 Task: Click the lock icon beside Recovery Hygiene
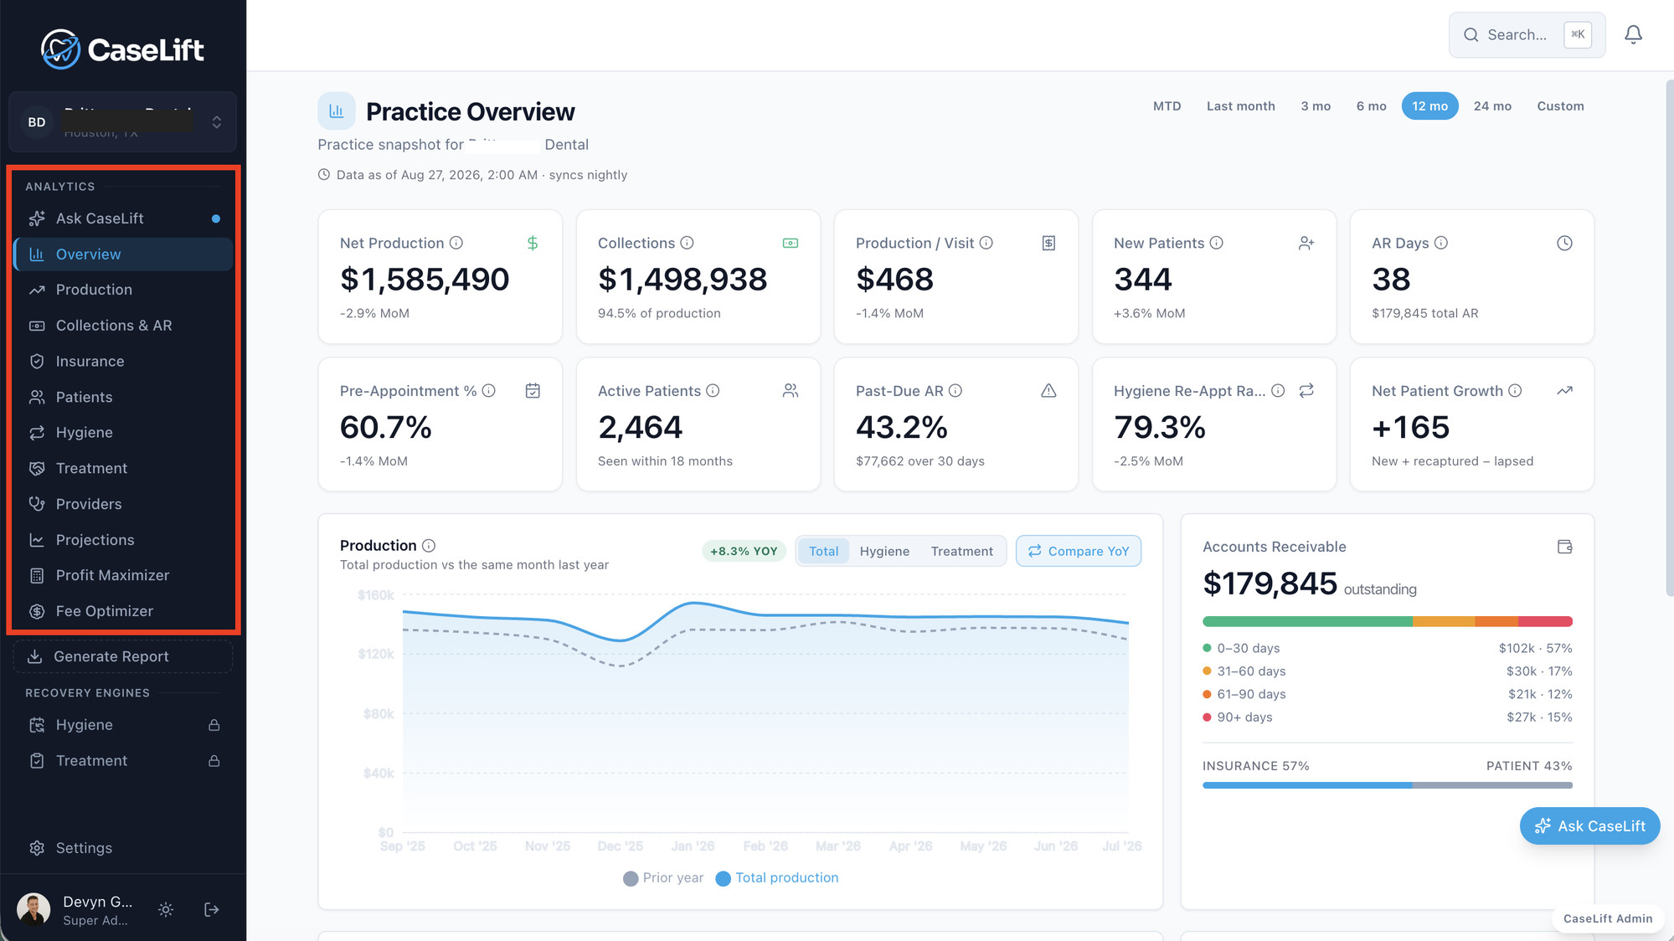pos(214,725)
